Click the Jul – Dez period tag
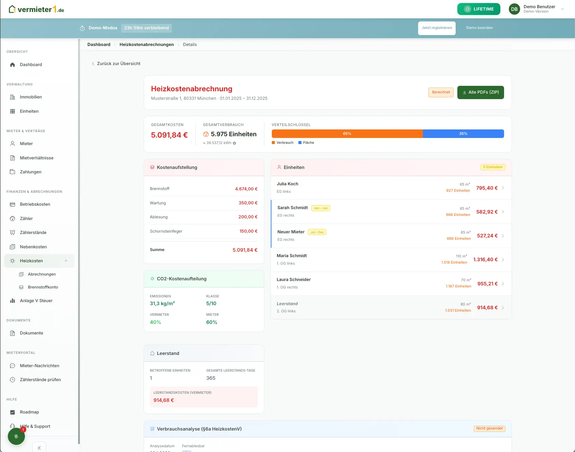Image resolution: width=575 pixels, height=452 pixels. pyautogui.click(x=317, y=232)
